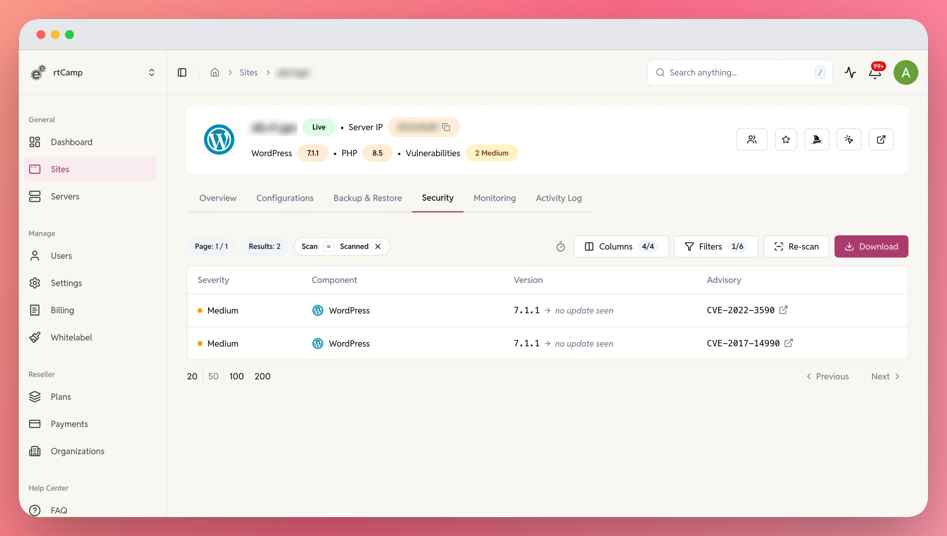The height and width of the screenshot is (536, 947).
Task: Open the user avatar A menu
Action: 906,73
